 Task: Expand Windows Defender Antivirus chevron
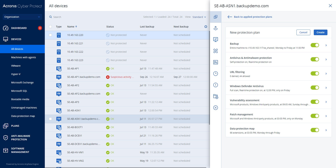point(326,88)
